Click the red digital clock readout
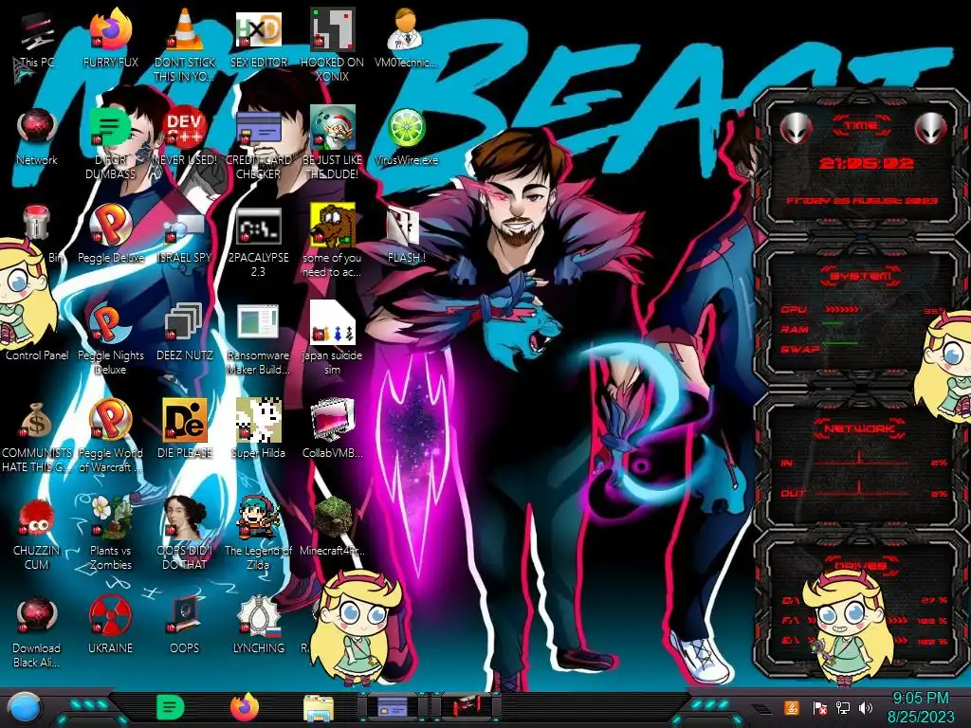 coord(866,163)
